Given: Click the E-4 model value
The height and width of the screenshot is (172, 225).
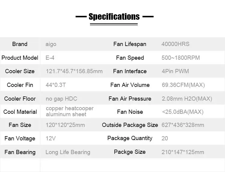Looking at the screenshot, I should [x=50, y=58].
